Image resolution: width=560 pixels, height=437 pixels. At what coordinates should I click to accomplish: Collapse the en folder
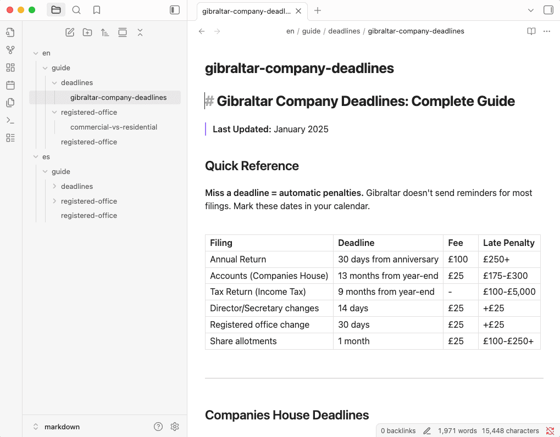coord(36,53)
